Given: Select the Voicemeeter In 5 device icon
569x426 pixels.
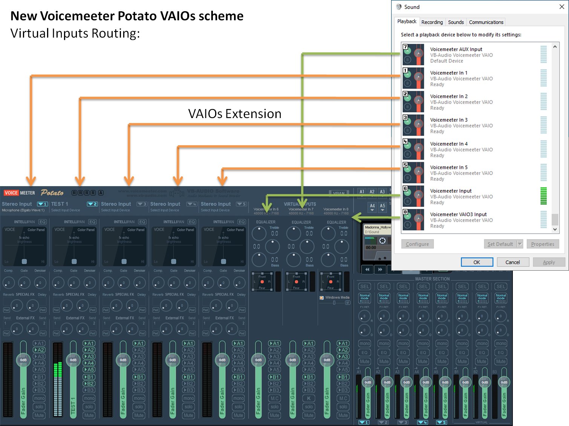Looking at the screenshot, I should point(413,173).
